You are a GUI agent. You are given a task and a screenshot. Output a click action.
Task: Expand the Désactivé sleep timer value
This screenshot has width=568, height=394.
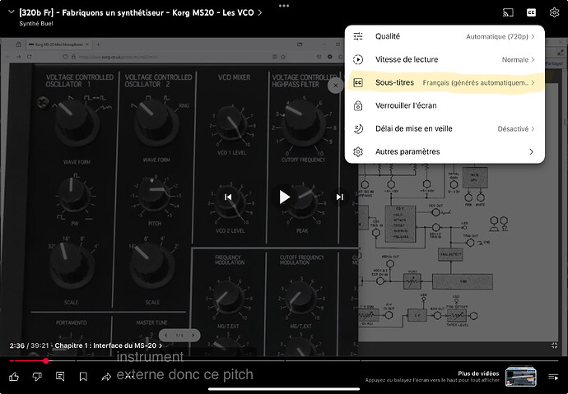coord(516,129)
